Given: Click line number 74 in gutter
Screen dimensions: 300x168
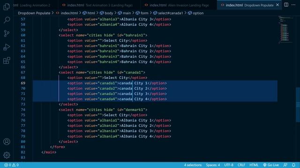Looking at the screenshot, I should tap(23, 110).
